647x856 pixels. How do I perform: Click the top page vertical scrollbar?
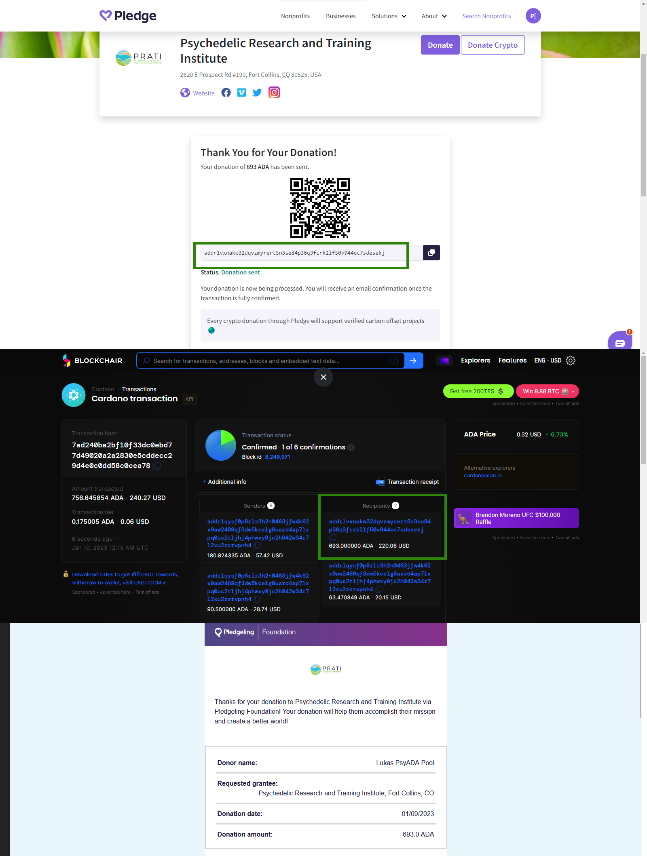coord(644,125)
